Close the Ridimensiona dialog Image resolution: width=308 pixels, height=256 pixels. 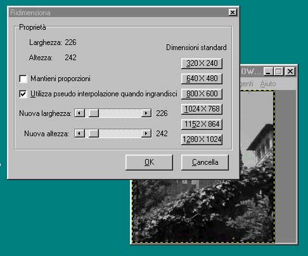pos(233,13)
